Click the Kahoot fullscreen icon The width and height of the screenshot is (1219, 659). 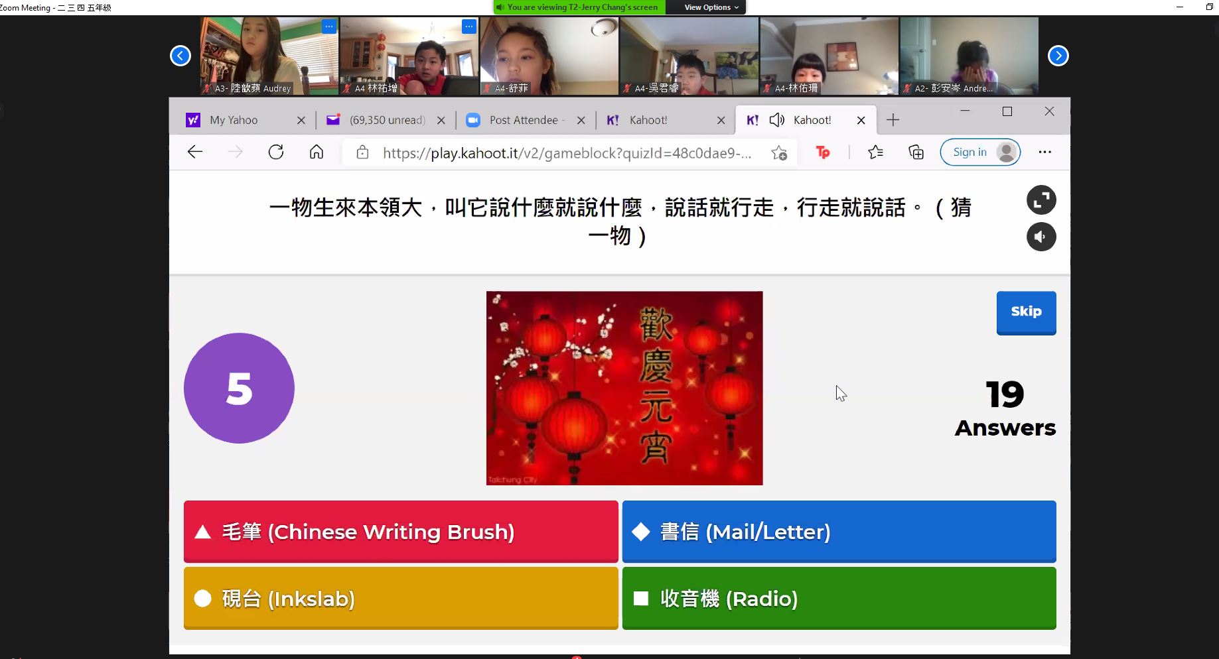point(1040,200)
